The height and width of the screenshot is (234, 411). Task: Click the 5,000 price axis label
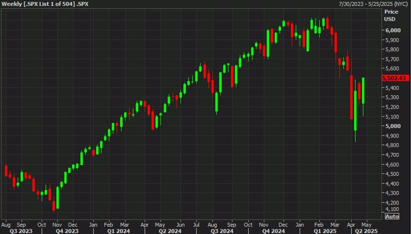(392, 126)
